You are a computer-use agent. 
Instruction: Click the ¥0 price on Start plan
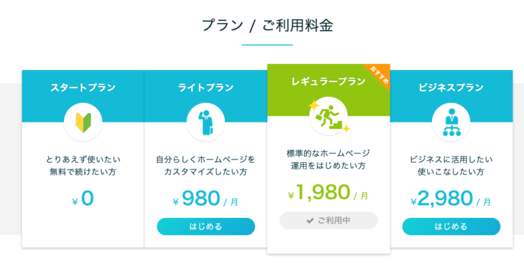coord(83,199)
